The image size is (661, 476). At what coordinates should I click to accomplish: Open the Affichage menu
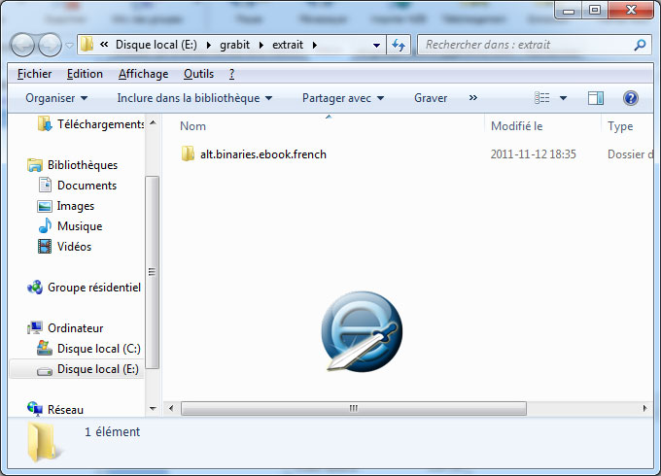[x=143, y=74]
